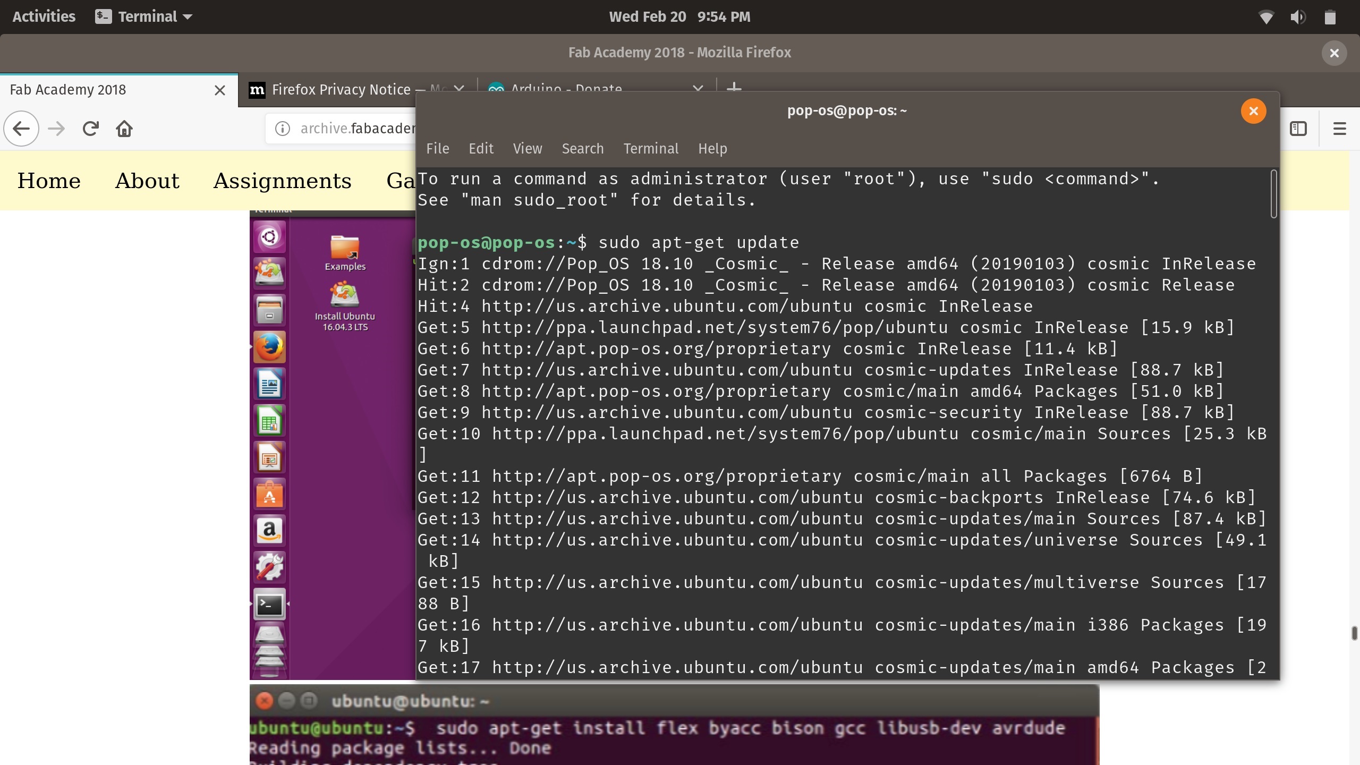Open the Wi-Fi network indicator
The width and height of the screenshot is (1360, 765).
tap(1266, 17)
